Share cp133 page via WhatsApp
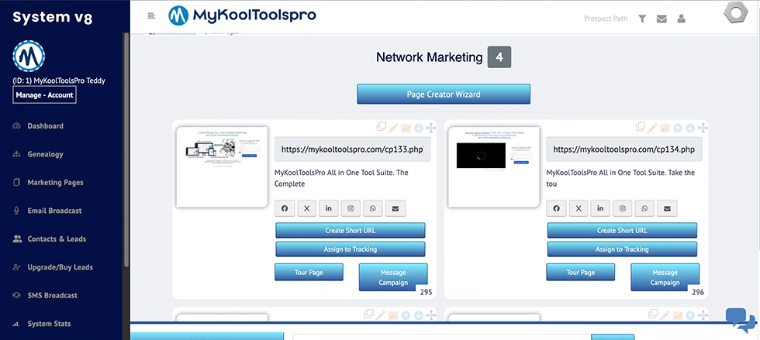This screenshot has height=340, width=760. point(373,208)
